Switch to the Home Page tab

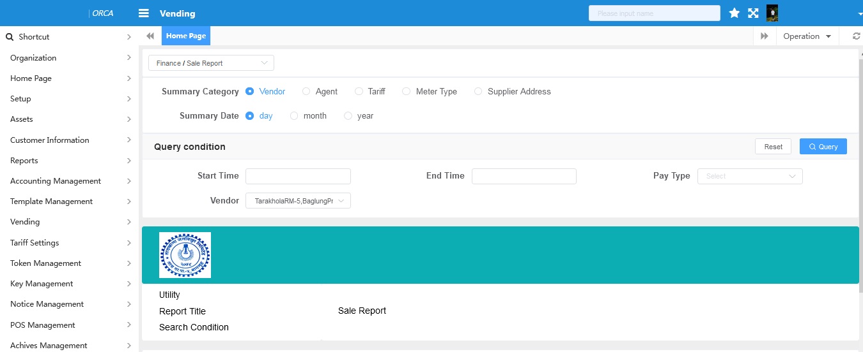[x=186, y=36]
